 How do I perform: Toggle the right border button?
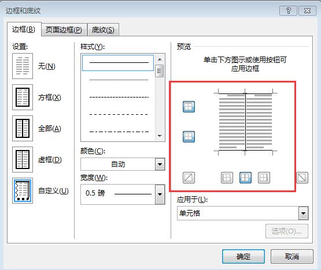(x=264, y=178)
